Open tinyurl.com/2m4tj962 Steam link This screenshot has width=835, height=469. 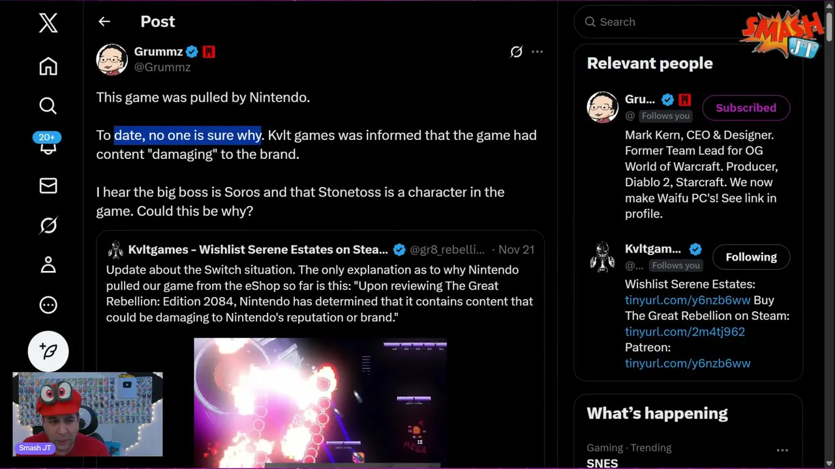tap(684, 332)
